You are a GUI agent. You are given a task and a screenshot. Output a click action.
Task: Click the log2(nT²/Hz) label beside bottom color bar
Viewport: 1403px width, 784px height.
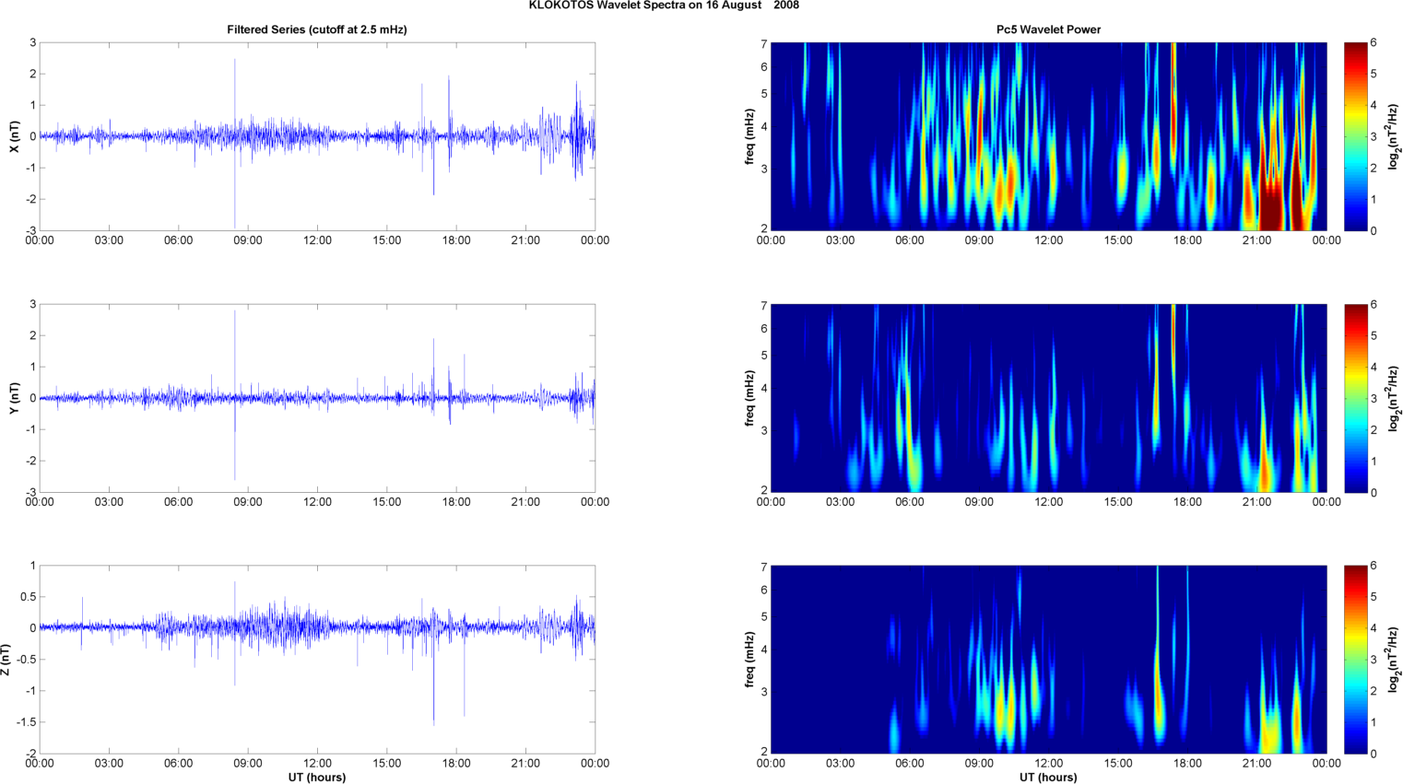pyautogui.click(x=1395, y=660)
